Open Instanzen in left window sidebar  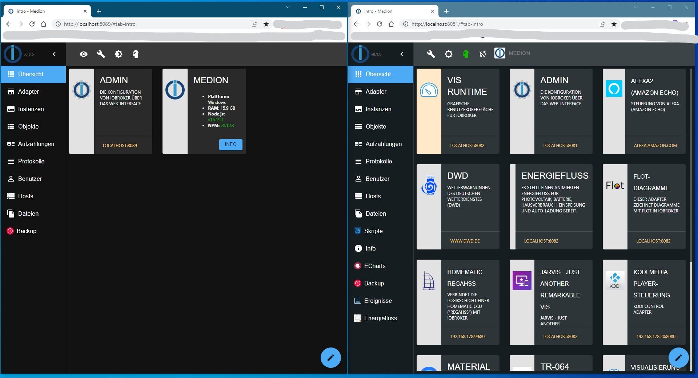[33, 109]
